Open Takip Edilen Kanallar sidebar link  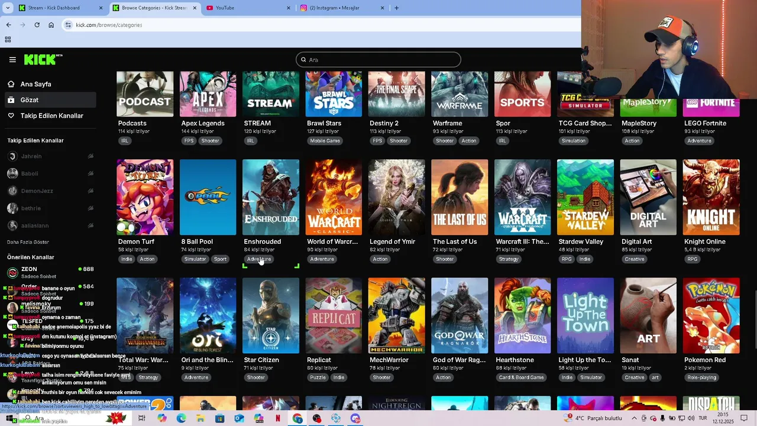click(x=50, y=115)
